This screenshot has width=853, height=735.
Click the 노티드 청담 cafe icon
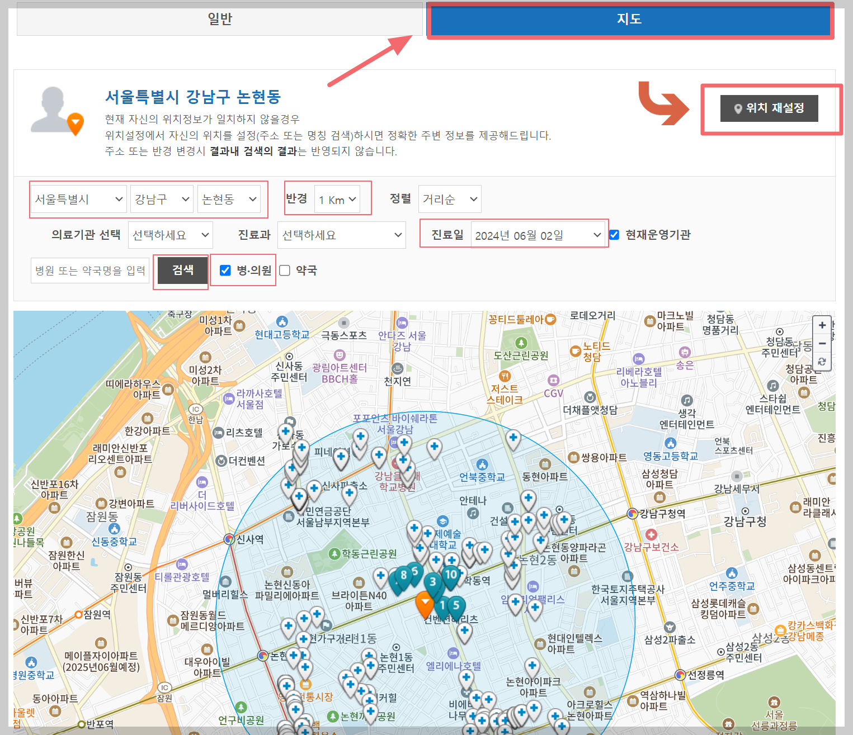(575, 351)
